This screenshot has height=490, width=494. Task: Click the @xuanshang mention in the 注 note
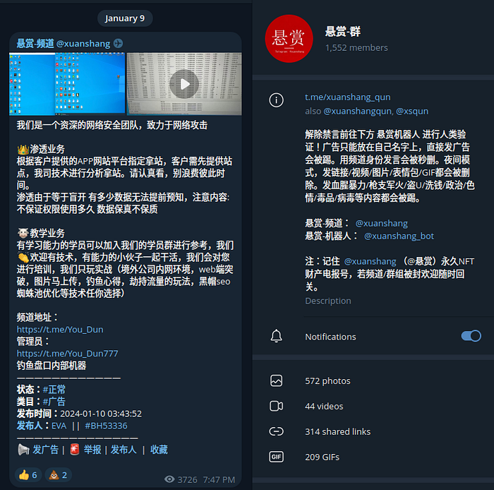point(370,261)
